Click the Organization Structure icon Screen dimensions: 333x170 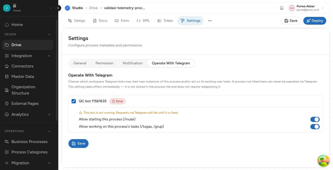click(7, 90)
